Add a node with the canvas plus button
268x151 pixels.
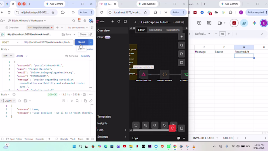click(x=182, y=37)
